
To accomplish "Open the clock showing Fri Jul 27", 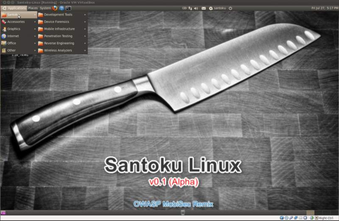I will [325, 8].
